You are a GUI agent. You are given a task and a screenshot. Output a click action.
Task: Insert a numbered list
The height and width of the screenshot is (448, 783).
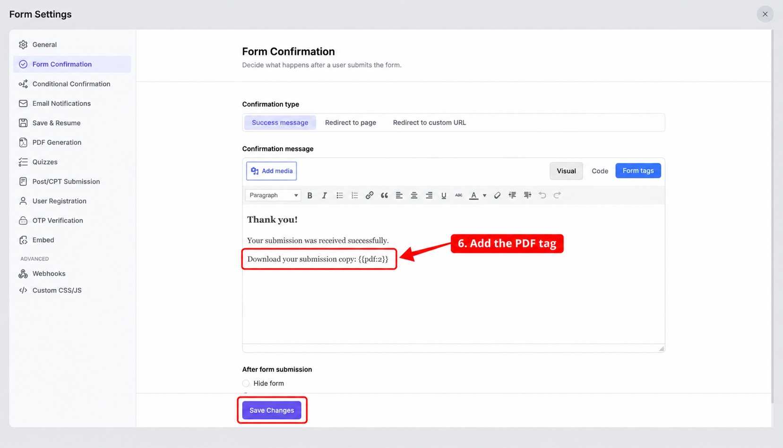click(x=354, y=195)
